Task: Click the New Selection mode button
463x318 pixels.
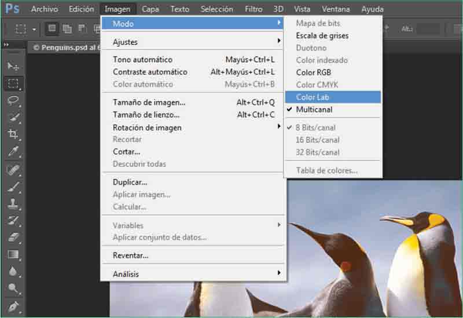Action: [52, 28]
